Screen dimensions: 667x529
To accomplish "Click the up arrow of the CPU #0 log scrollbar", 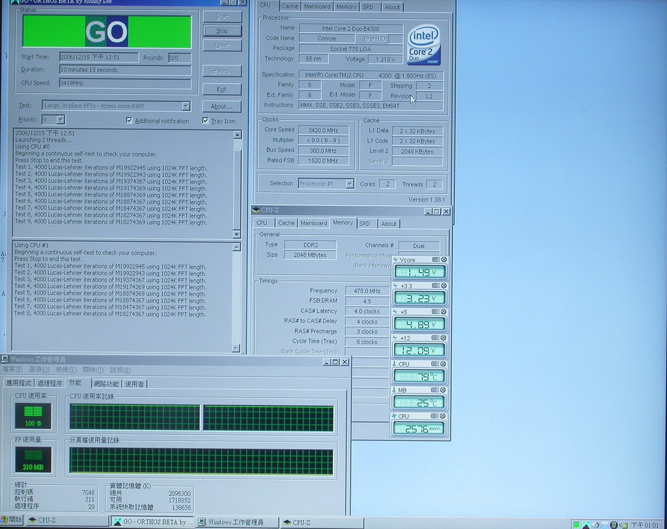I will pyautogui.click(x=237, y=134).
